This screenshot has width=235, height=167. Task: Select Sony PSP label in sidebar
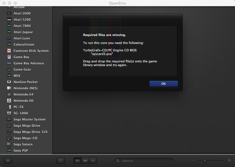[x=21, y=151]
